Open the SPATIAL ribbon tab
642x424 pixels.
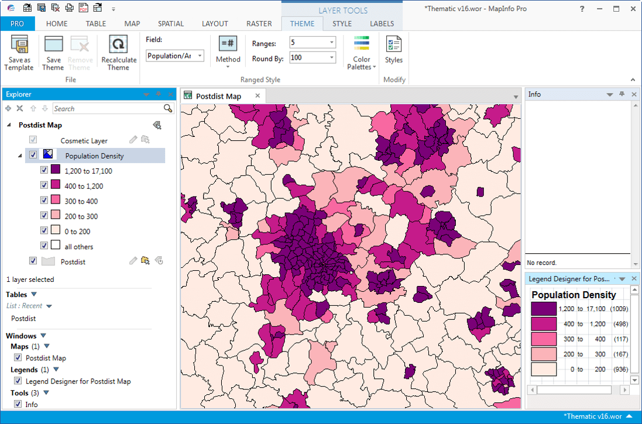coord(171,24)
